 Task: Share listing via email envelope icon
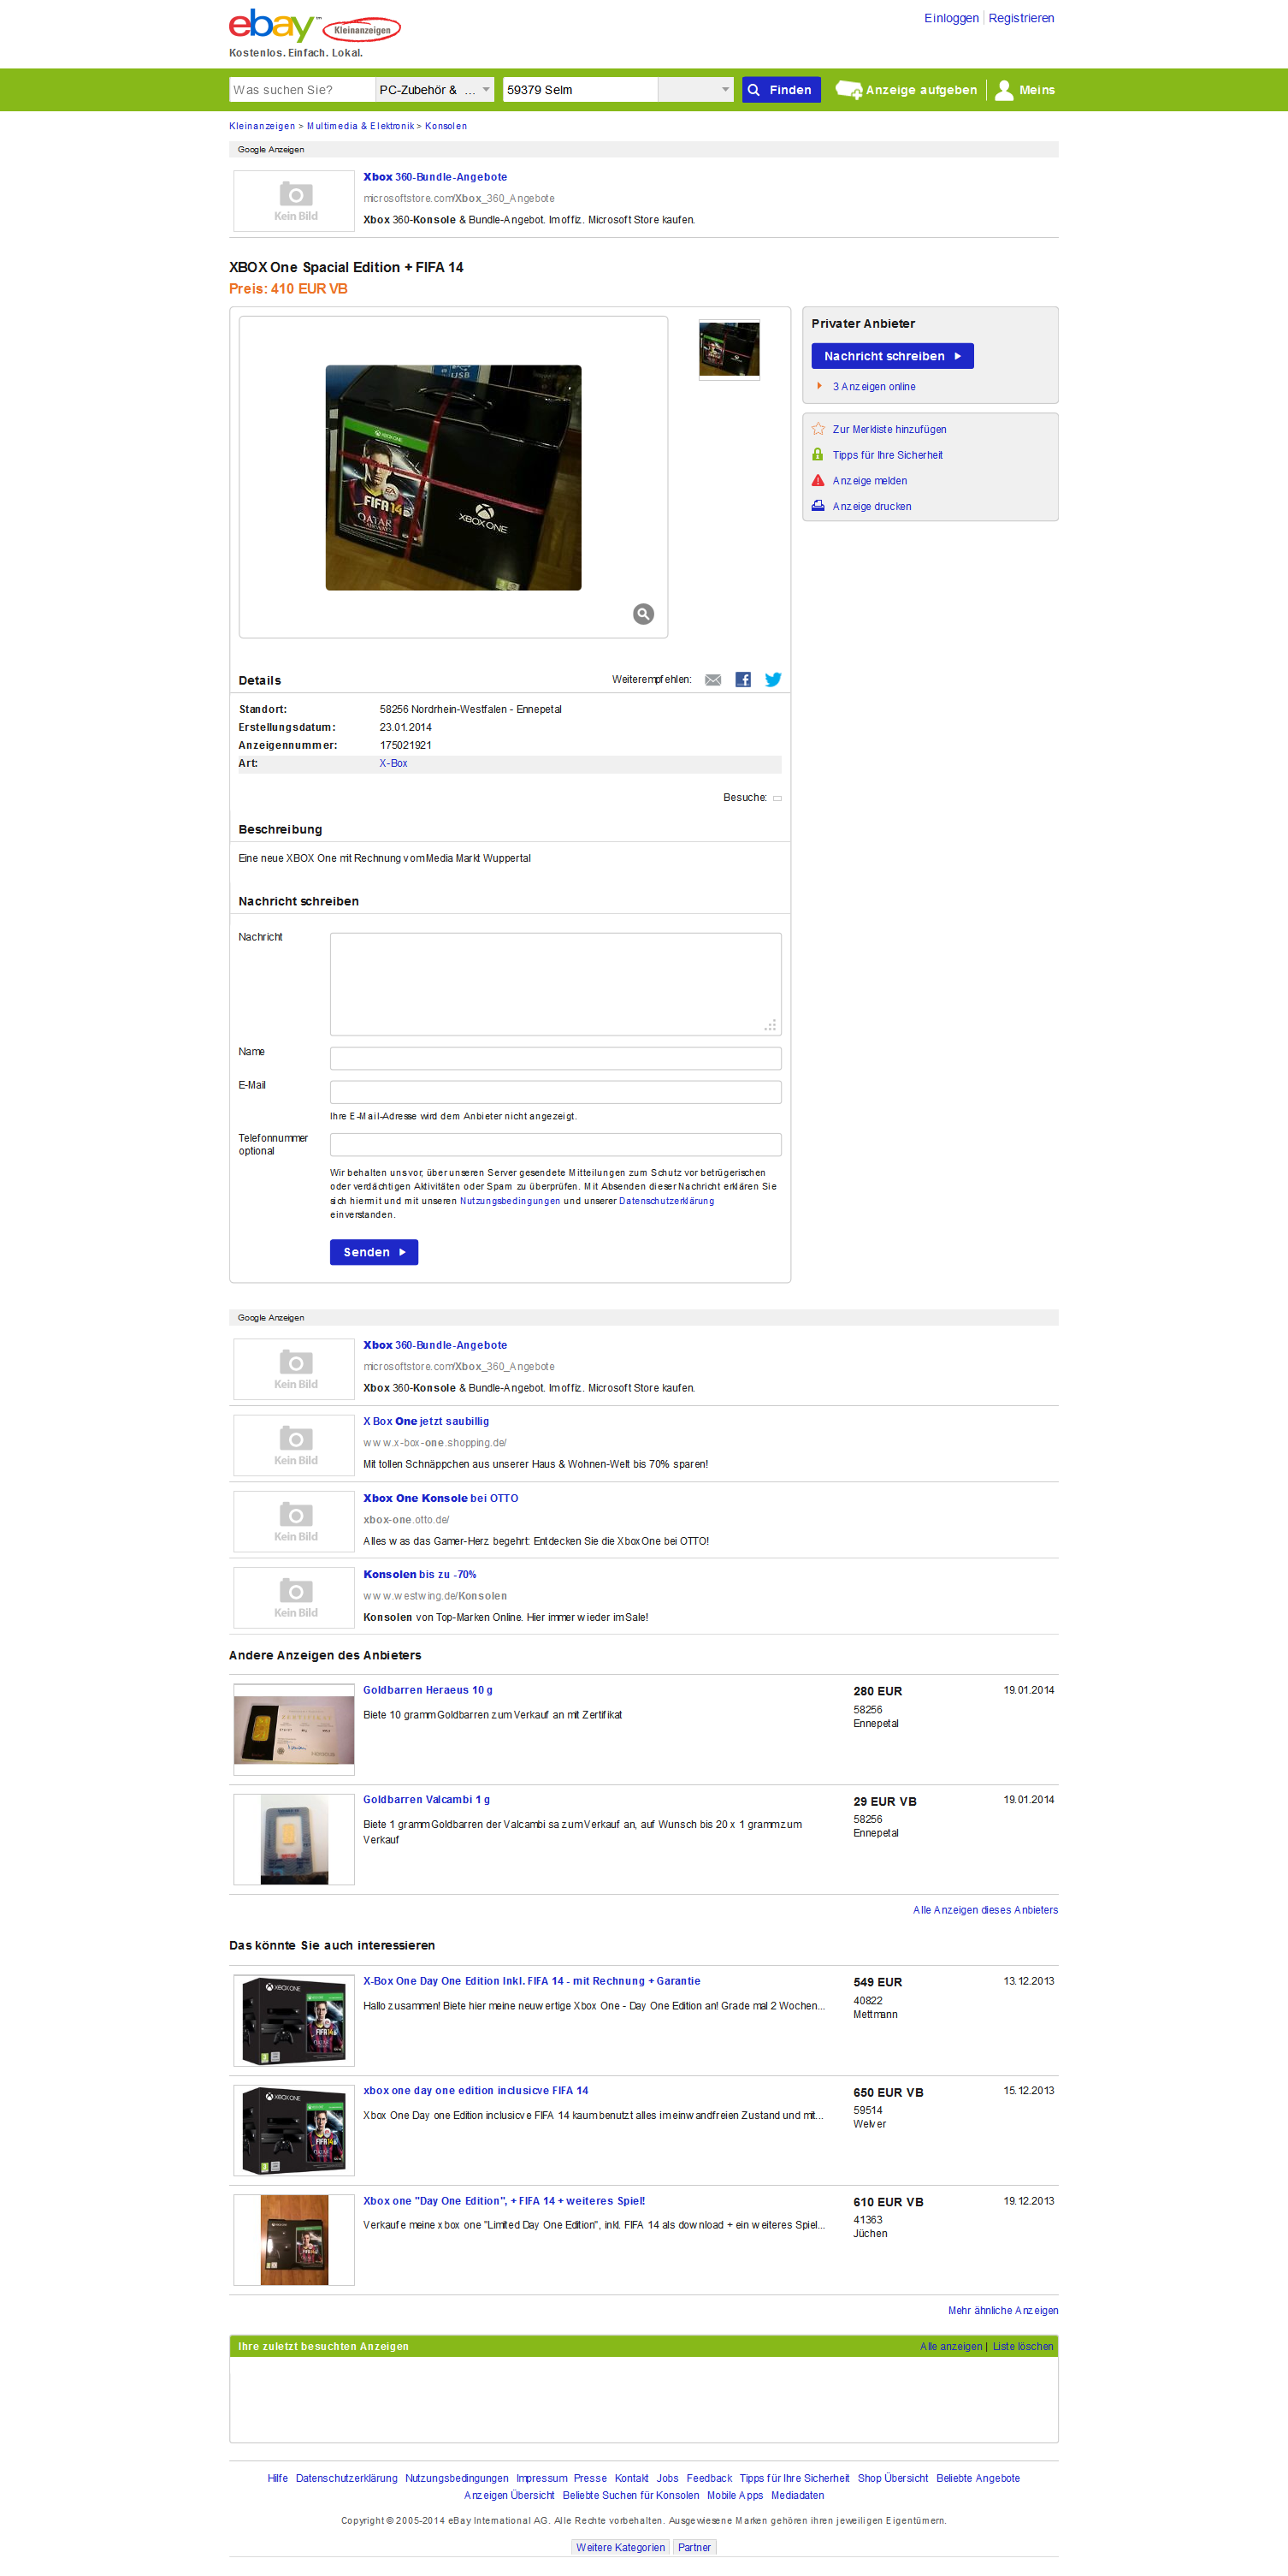click(712, 680)
